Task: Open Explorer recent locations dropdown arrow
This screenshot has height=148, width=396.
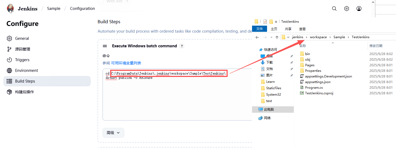Action: 271,37
